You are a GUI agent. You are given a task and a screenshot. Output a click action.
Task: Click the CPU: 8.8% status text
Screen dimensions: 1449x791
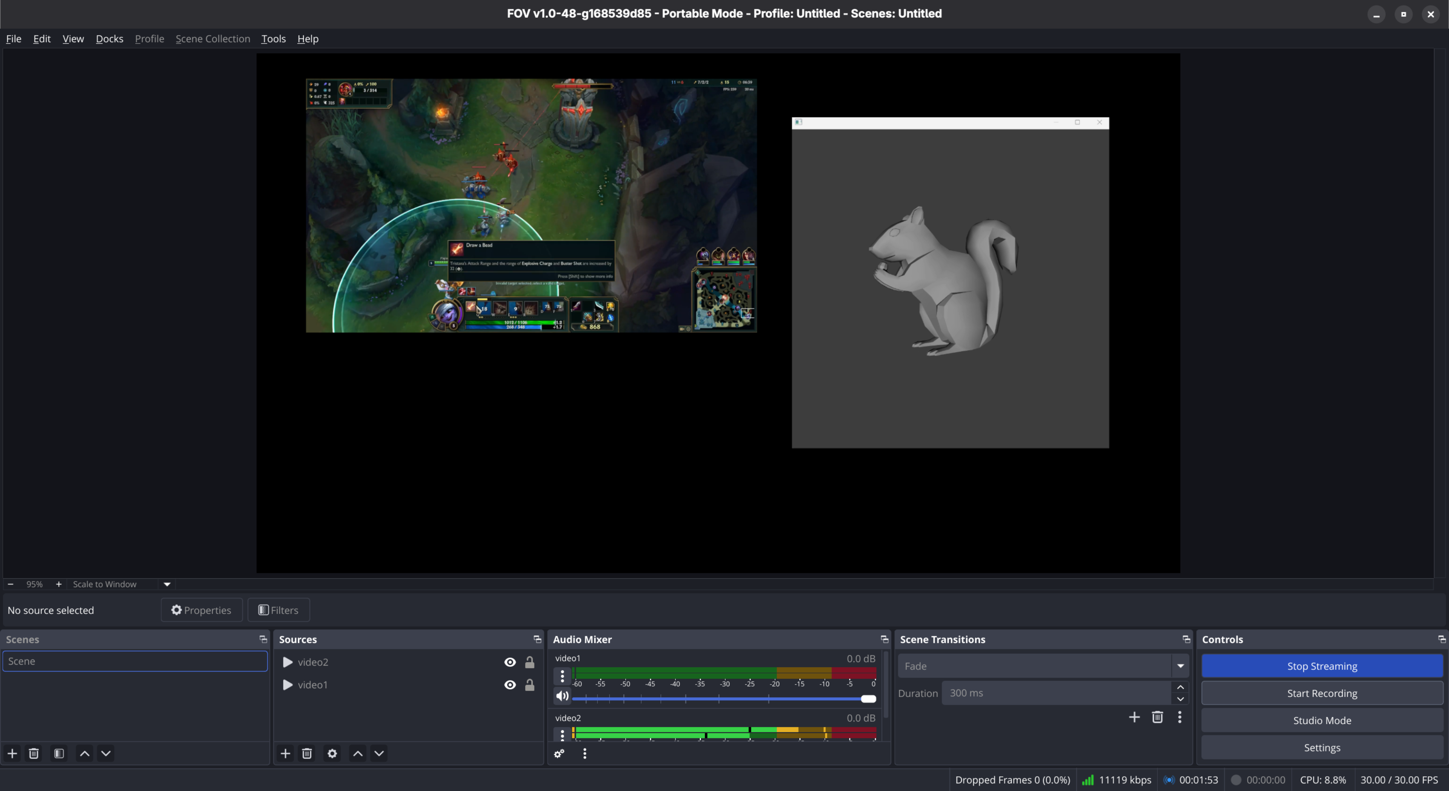point(1323,780)
